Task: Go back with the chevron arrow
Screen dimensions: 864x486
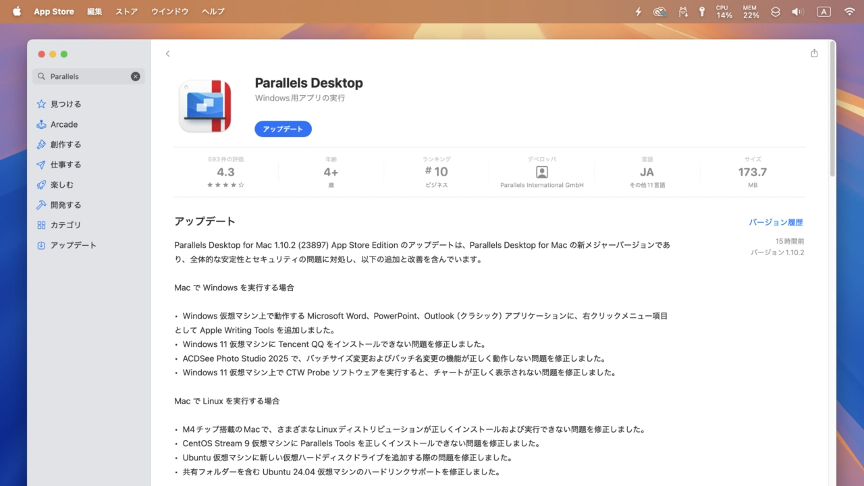Action: pyautogui.click(x=167, y=54)
